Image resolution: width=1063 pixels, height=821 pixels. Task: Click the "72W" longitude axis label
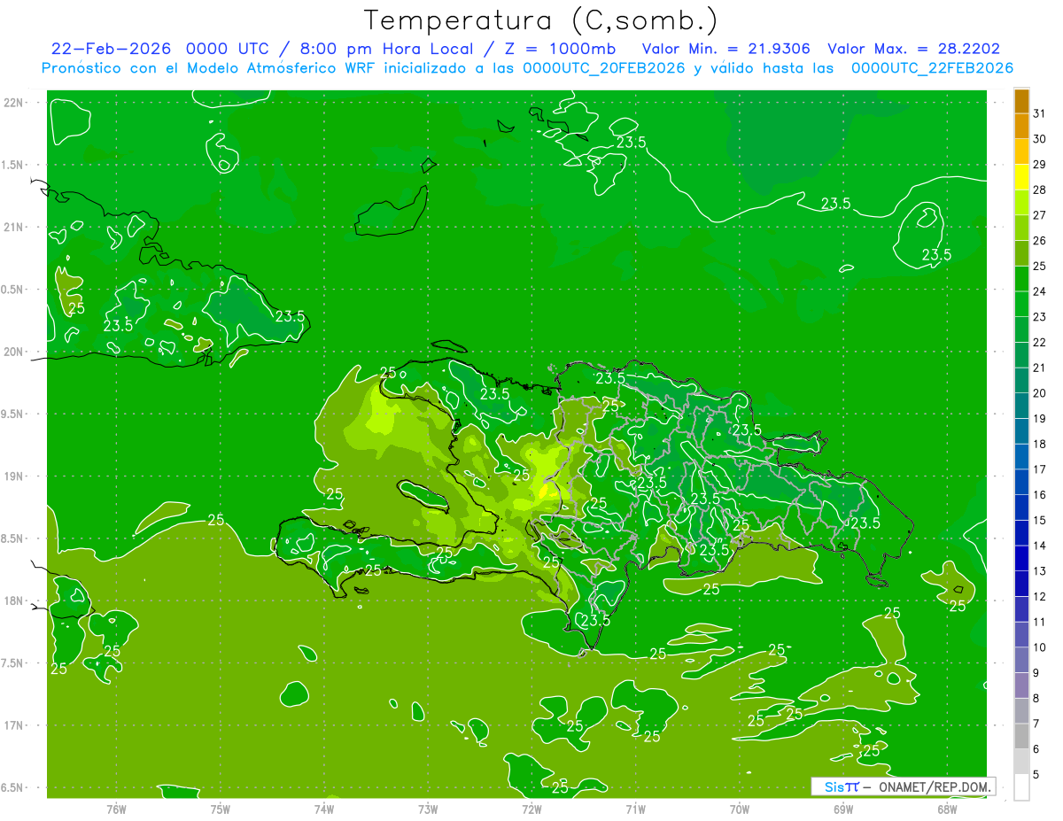click(531, 809)
